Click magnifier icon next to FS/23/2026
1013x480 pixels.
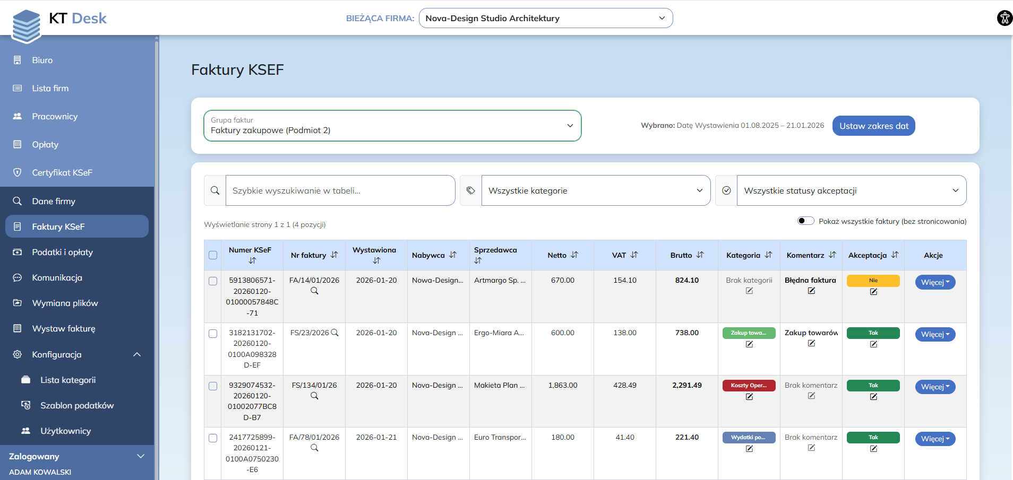click(335, 333)
